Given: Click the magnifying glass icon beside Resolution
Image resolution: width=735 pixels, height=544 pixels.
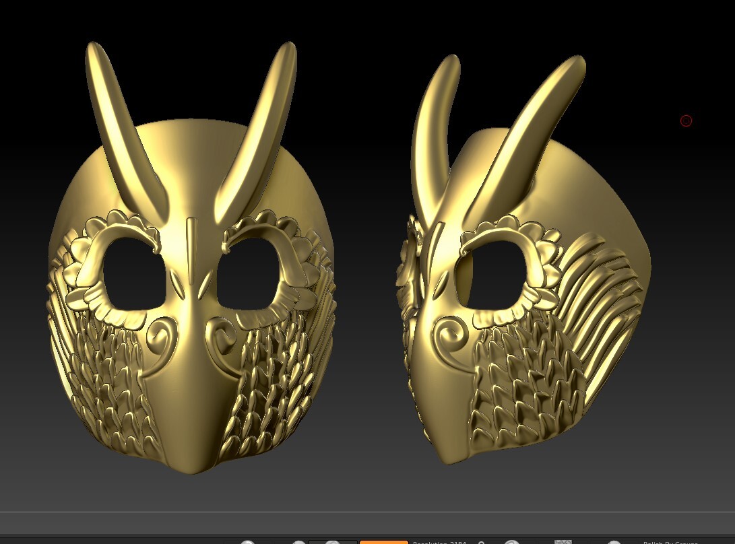Looking at the screenshot, I should [x=480, y=542].
